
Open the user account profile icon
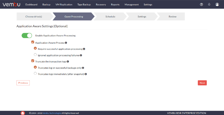click(x=217, y=4)
